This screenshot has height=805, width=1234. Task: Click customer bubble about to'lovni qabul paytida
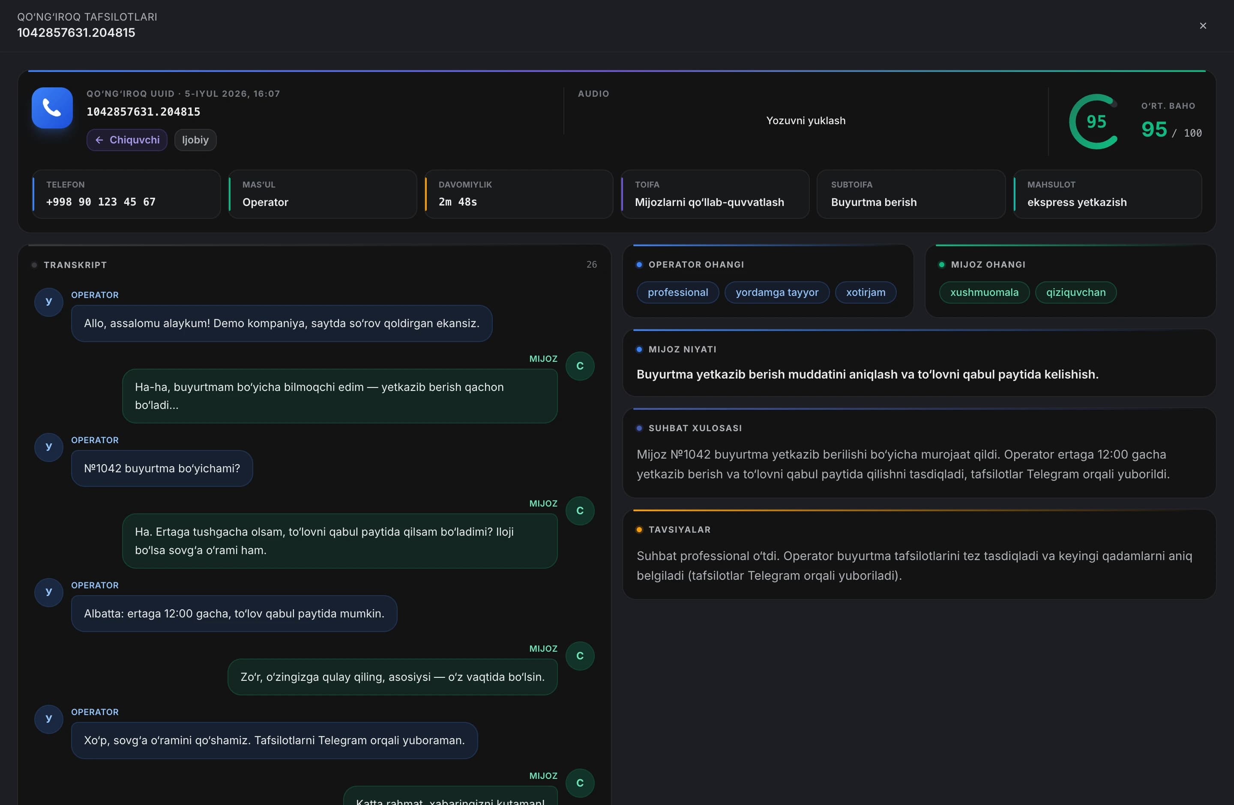(340, 541)
